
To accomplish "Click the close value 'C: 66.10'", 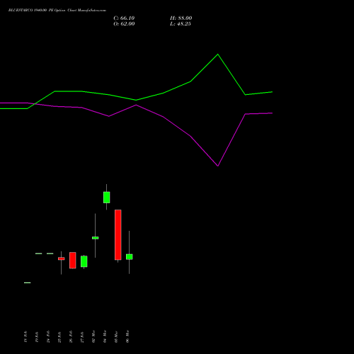I will [124, 18].
